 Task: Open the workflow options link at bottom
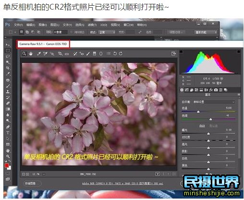[x=122, y=183]
